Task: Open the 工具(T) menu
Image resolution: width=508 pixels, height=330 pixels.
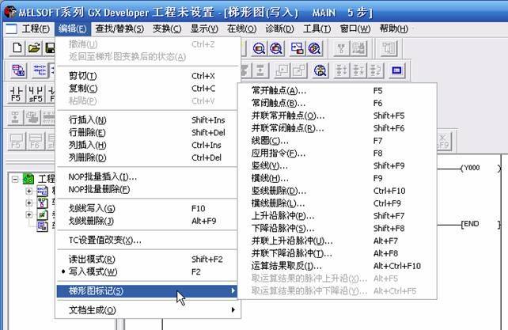Action: pos(317,28)
